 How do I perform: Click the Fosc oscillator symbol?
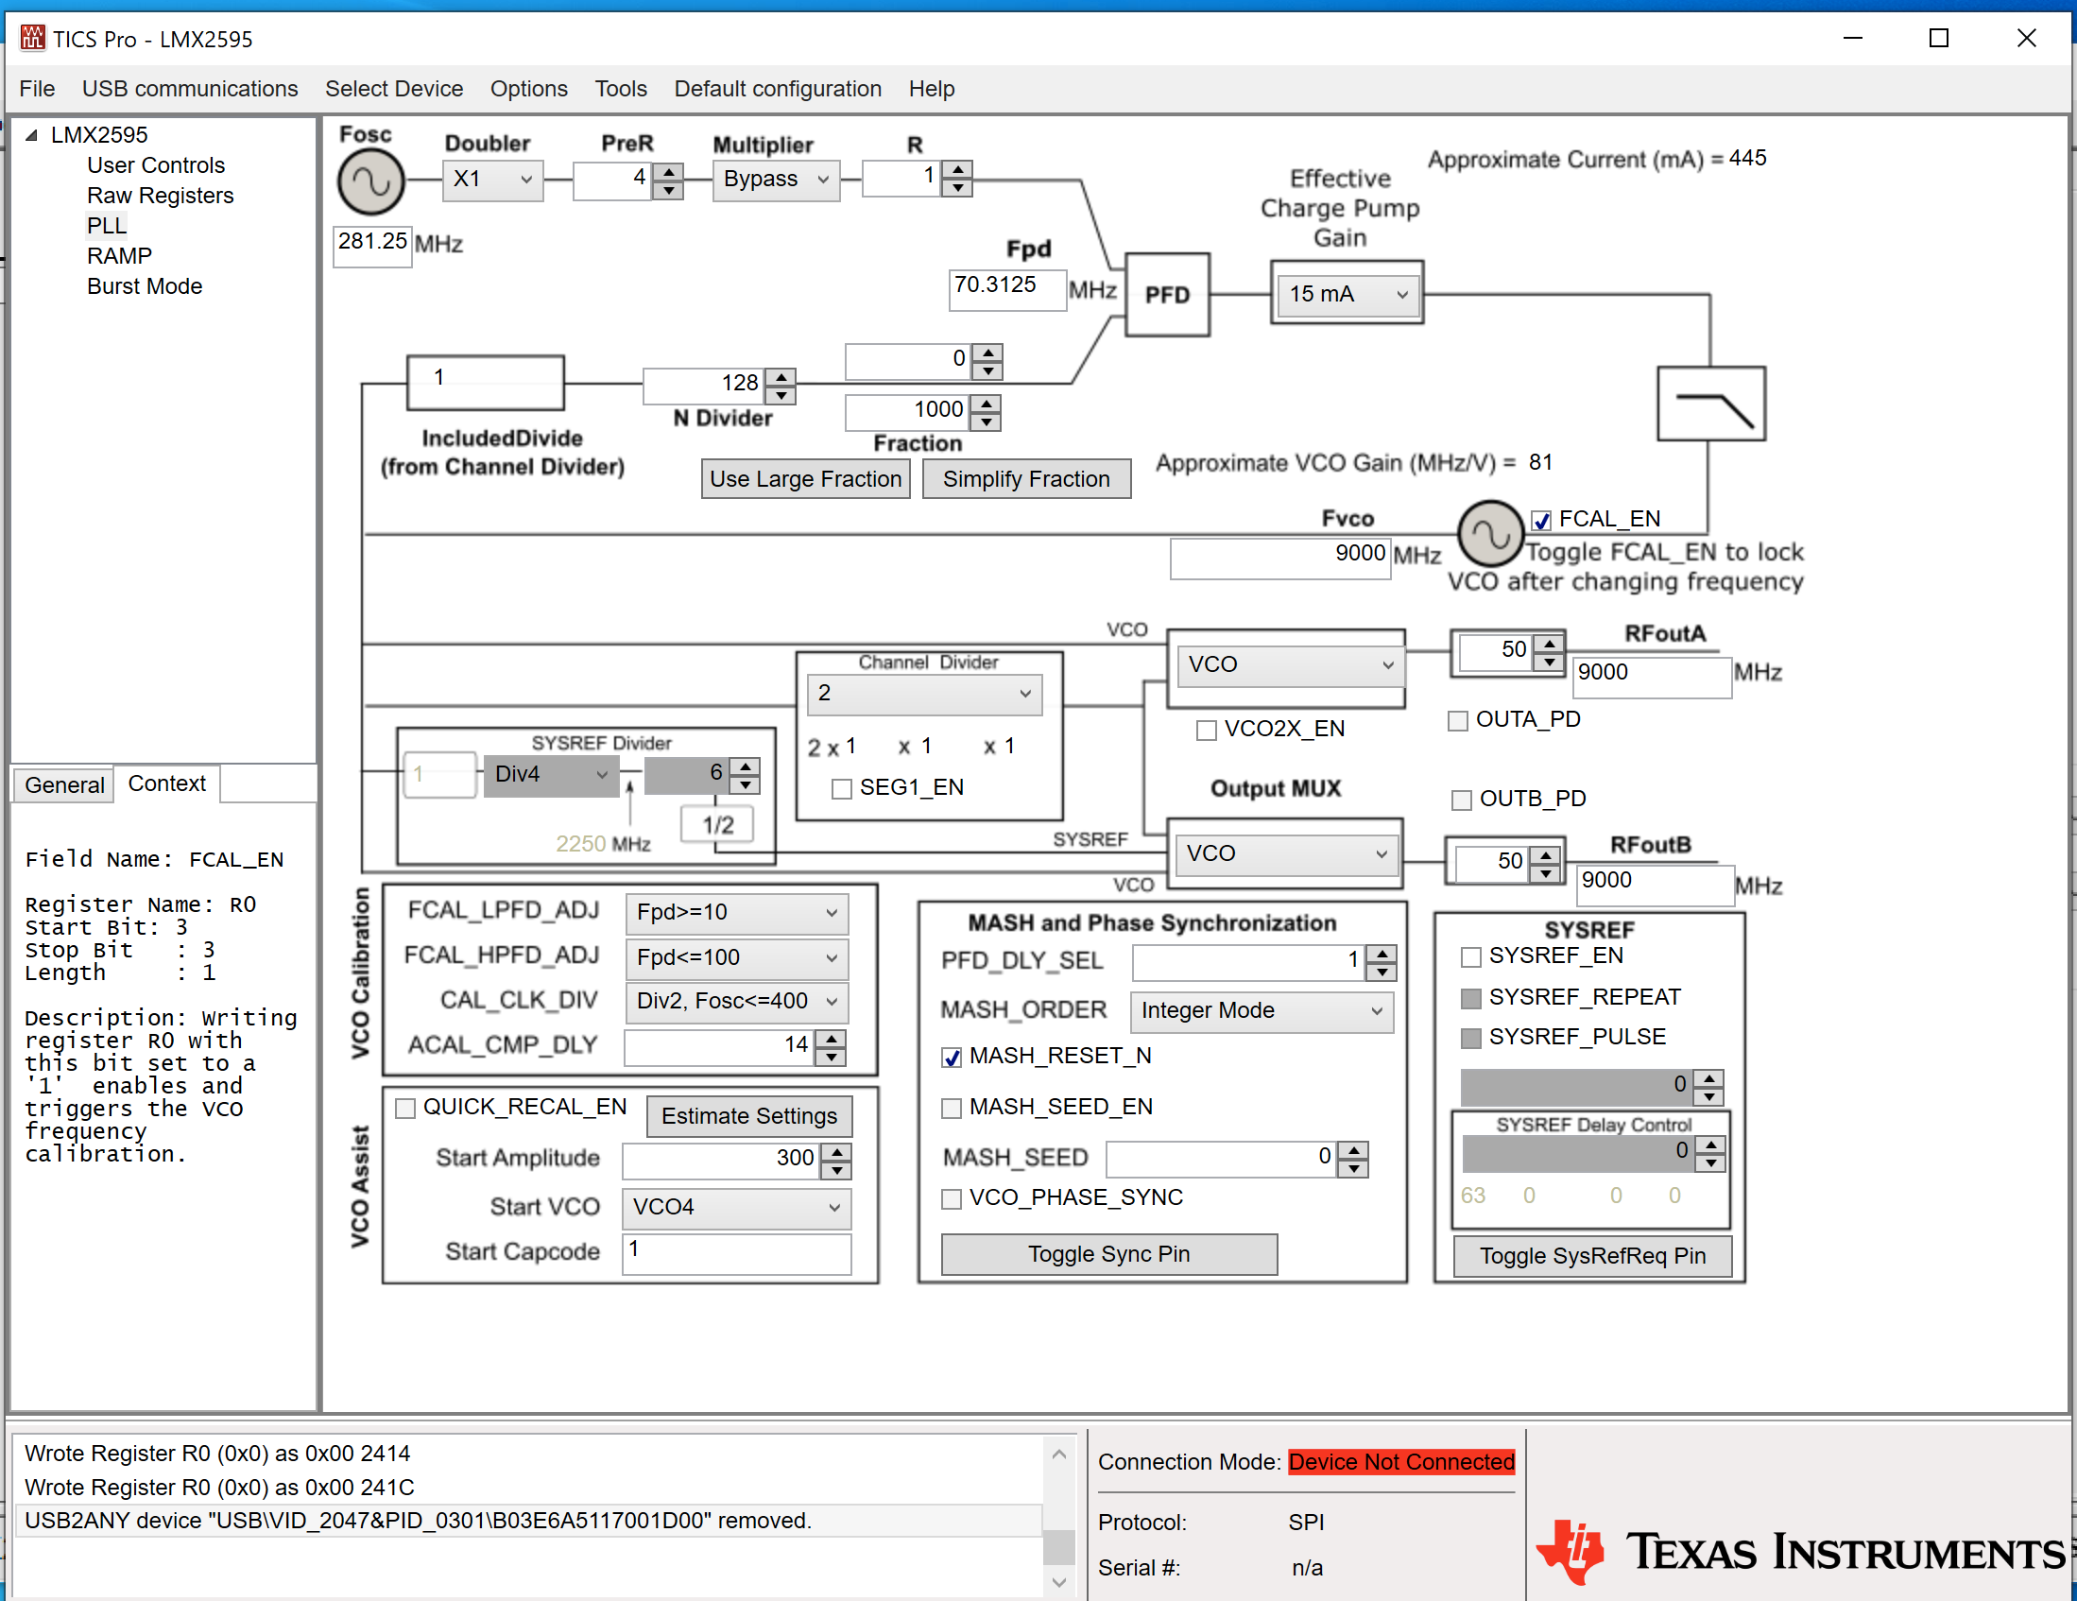[x=370, y=181]
